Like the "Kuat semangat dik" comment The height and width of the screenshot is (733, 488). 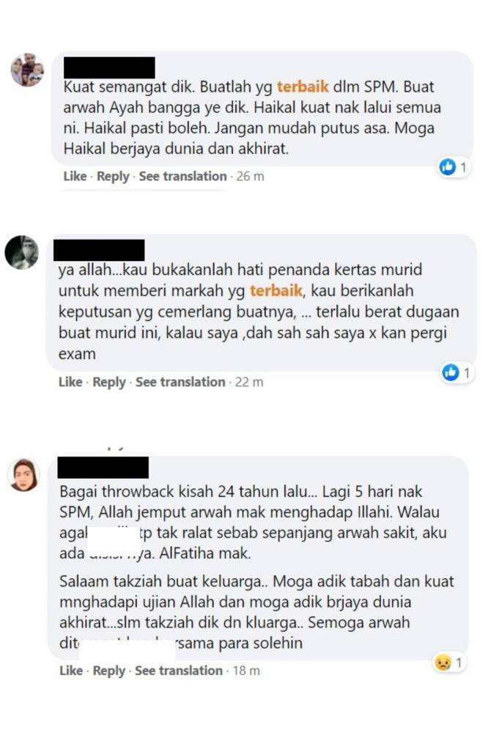coord(75,176)
